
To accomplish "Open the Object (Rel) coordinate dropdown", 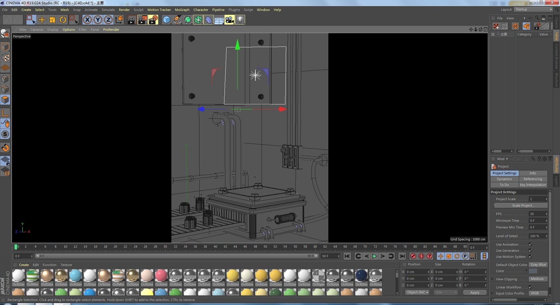I will point(417,292).
